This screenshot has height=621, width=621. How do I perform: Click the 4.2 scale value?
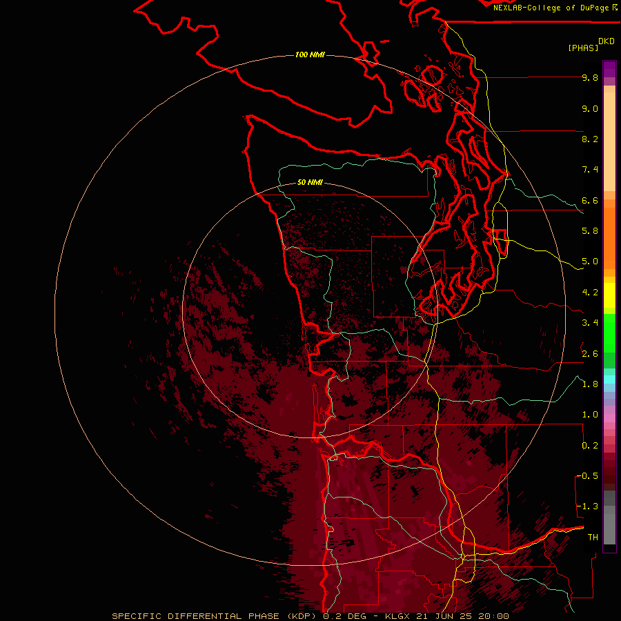tap(590, 293)
